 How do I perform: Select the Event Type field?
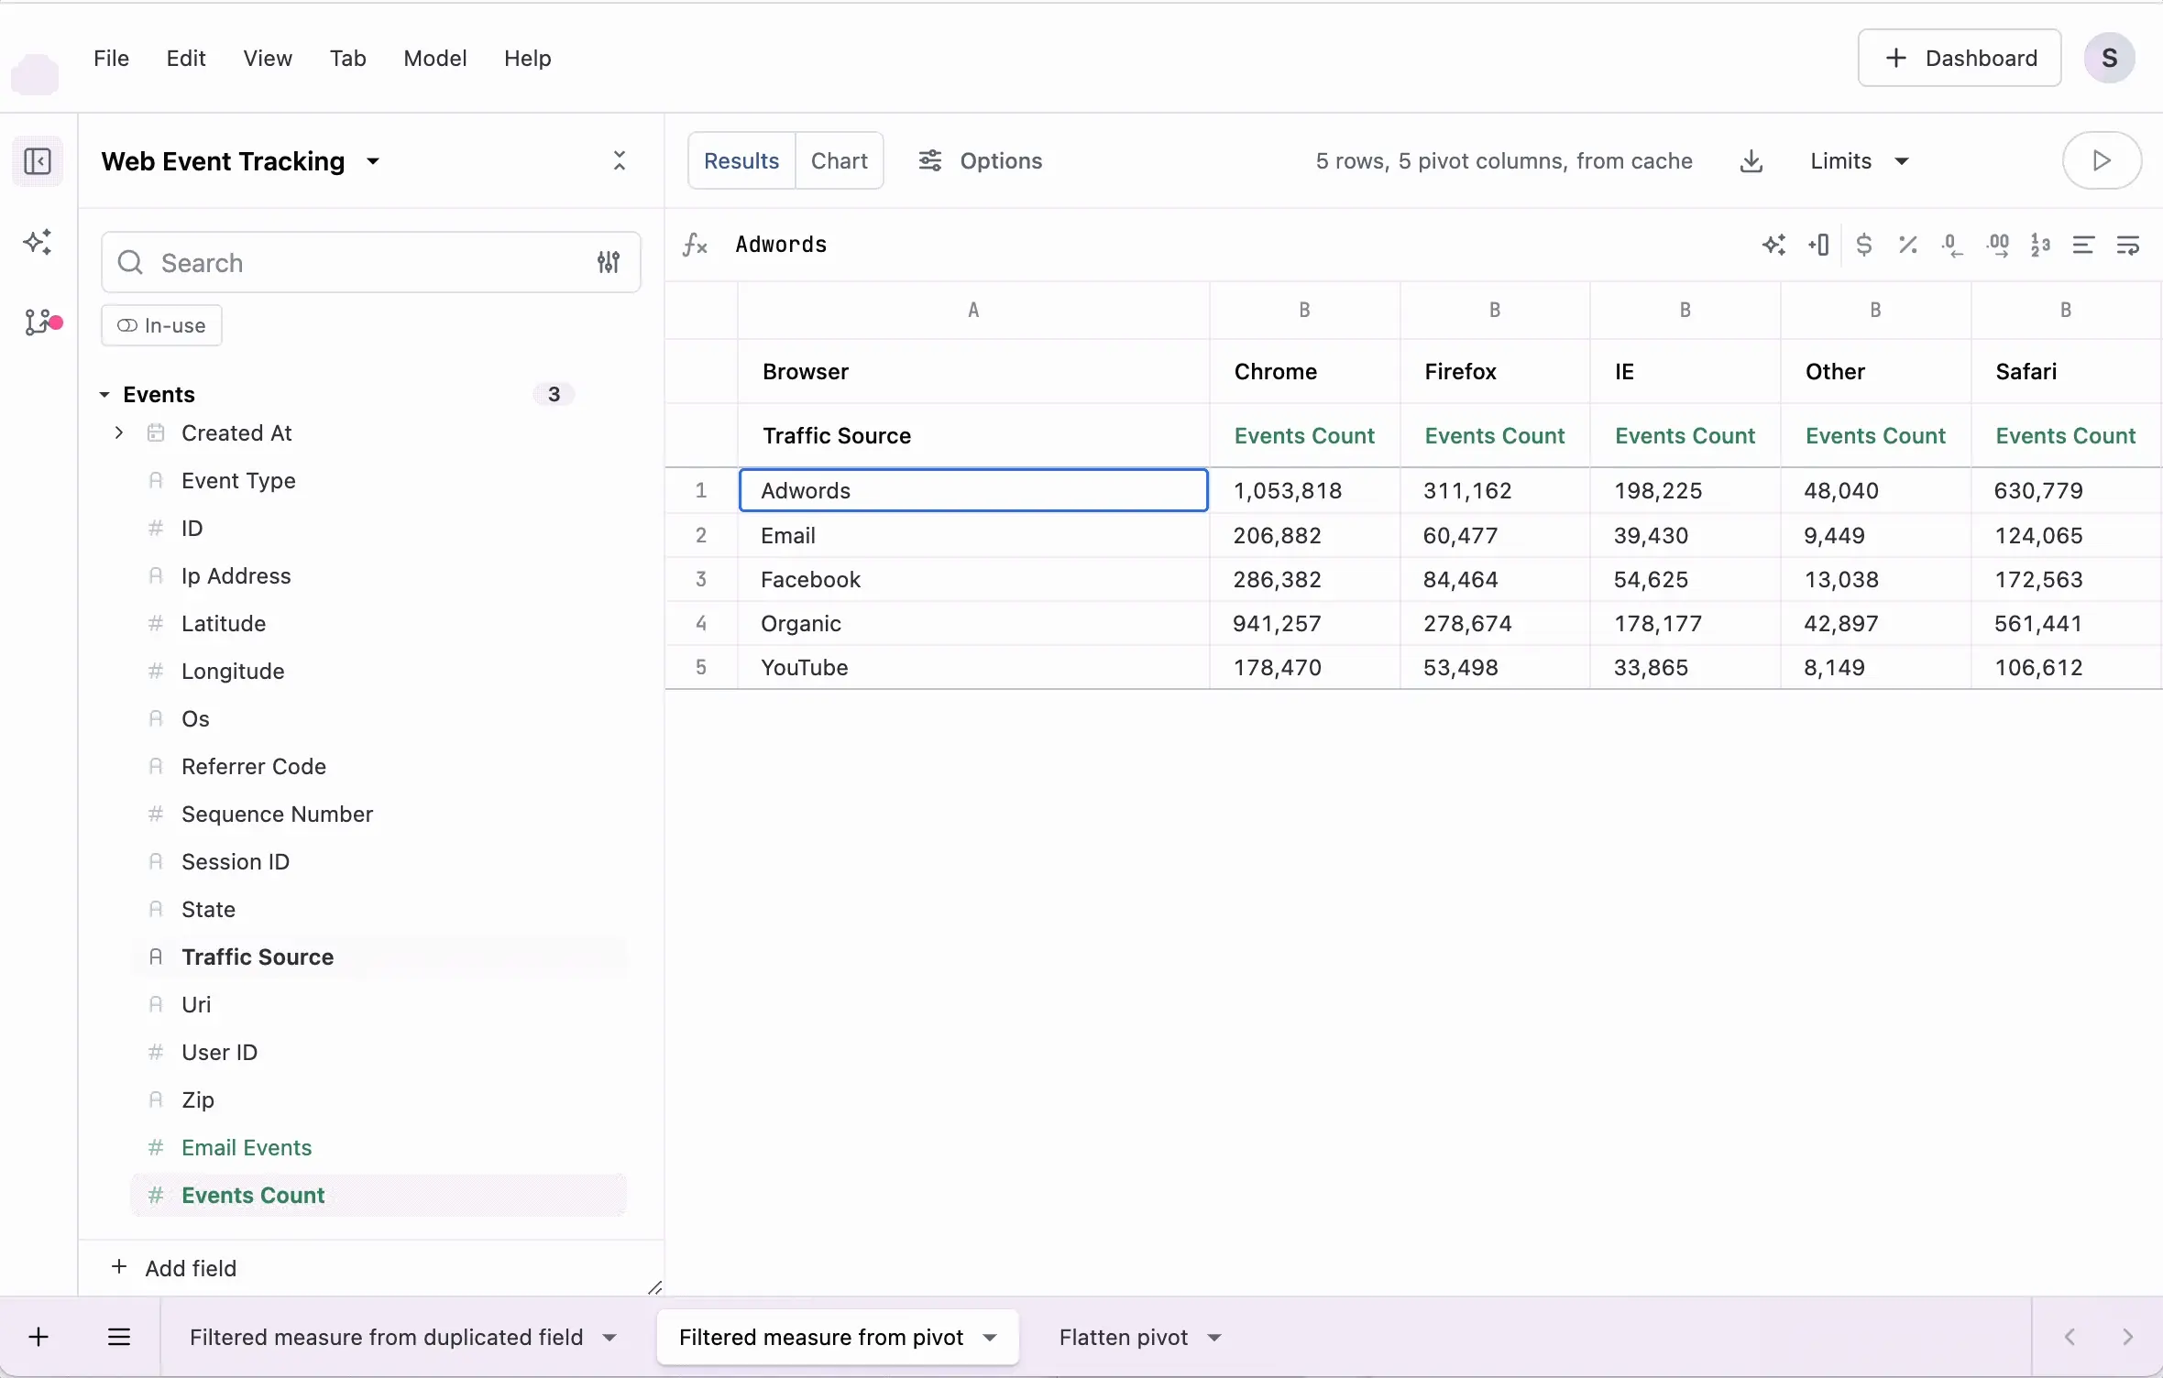coord(379,480)
